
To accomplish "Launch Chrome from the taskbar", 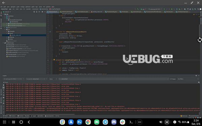I will click(88, 122).
